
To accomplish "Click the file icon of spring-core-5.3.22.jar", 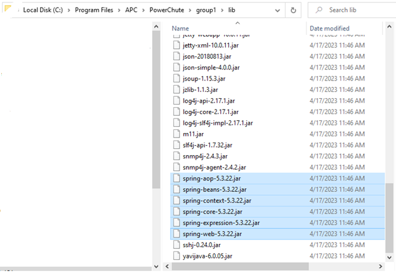I will 176,212.
